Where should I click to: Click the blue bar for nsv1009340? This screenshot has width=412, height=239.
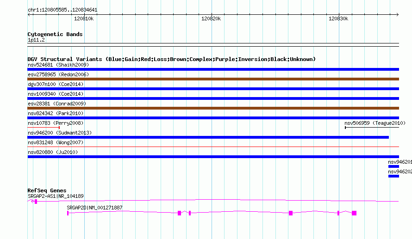tap(213, 98)
